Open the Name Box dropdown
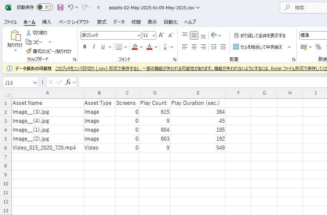This screenshot has width=327, height=215. tap(35, 83)
